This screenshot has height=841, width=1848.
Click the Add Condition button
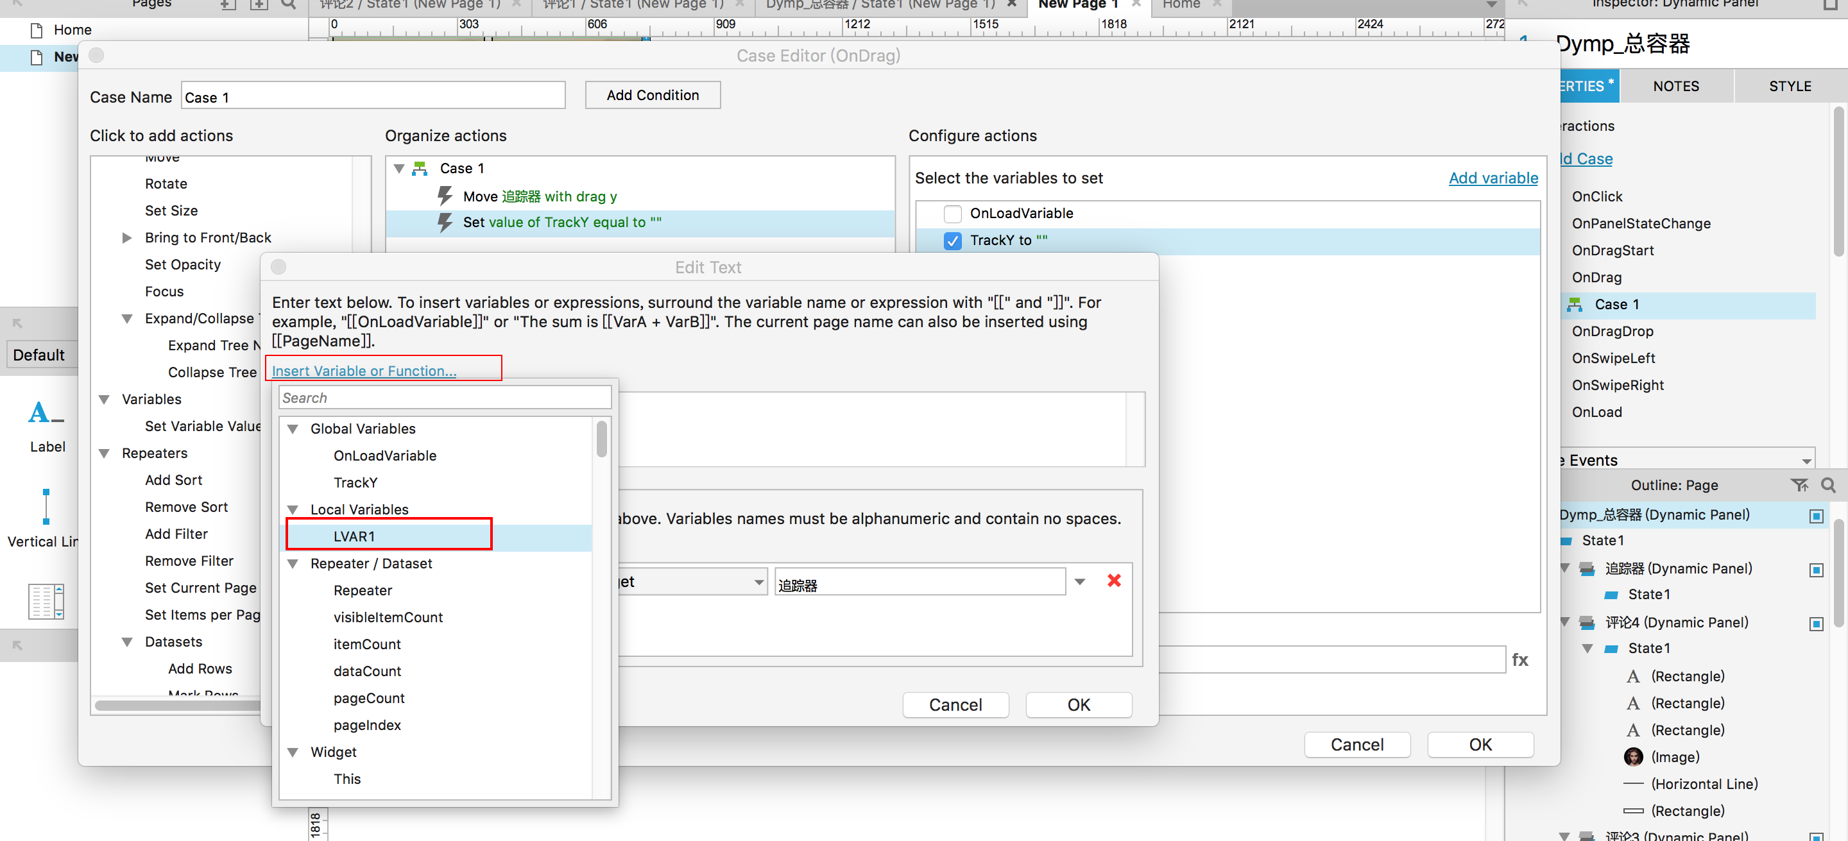click(x=652, y=96)
